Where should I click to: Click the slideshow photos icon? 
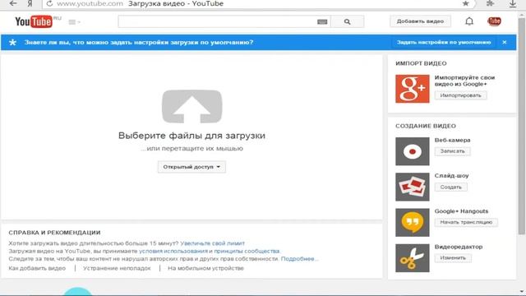pos(413,187)
